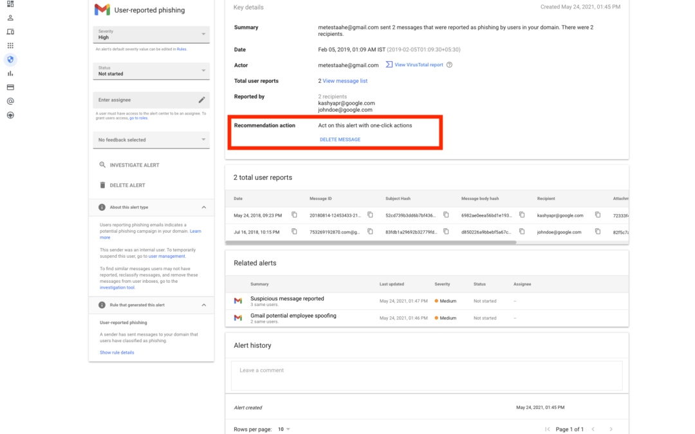Go to previous page of alert history
This screenshot has width=695, height=434.
[x=593, y=429]
